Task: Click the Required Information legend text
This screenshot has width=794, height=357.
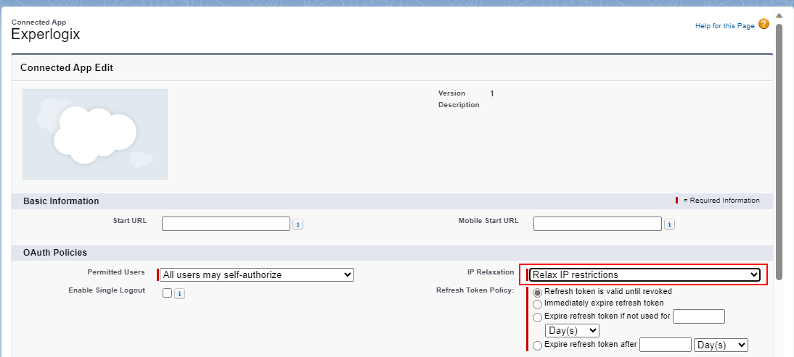Action: (x=721, y=201)
